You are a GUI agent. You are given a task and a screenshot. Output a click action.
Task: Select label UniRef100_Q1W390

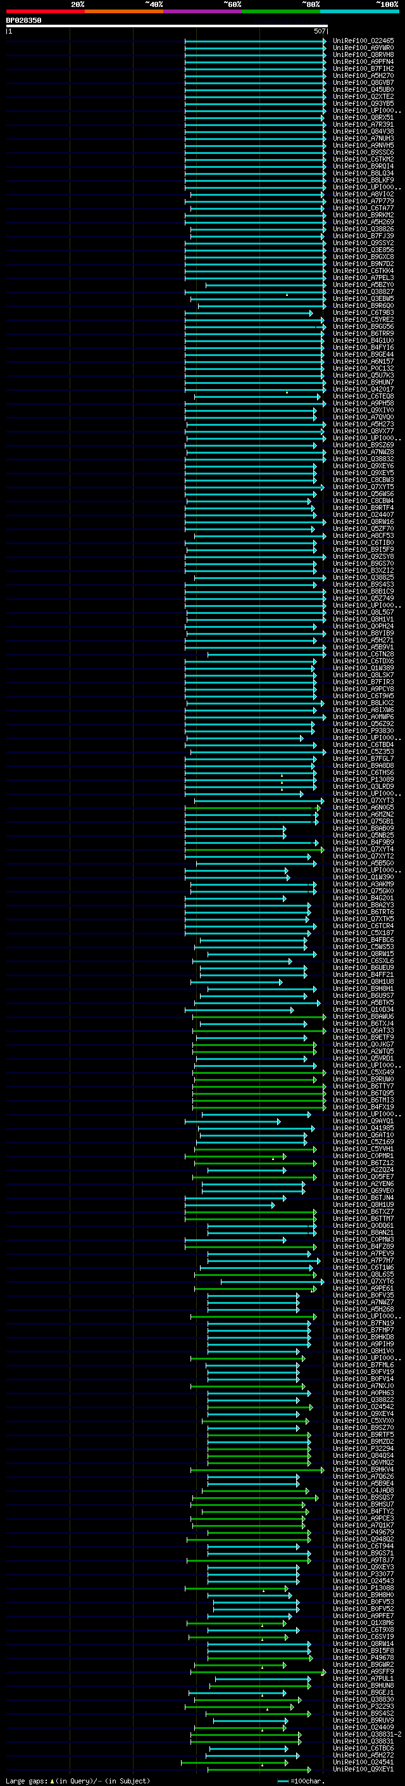coord(363,877)
